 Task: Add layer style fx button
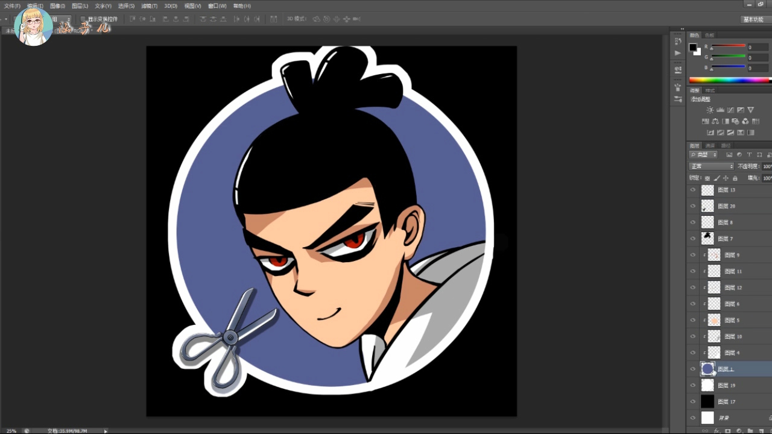tap(717, 431)
